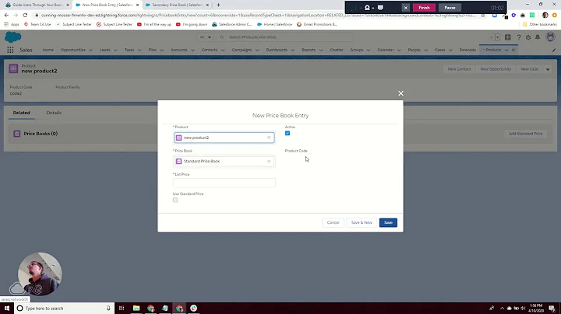
Task: Open search scope All dropdown
Action: (x=206, y=37)
